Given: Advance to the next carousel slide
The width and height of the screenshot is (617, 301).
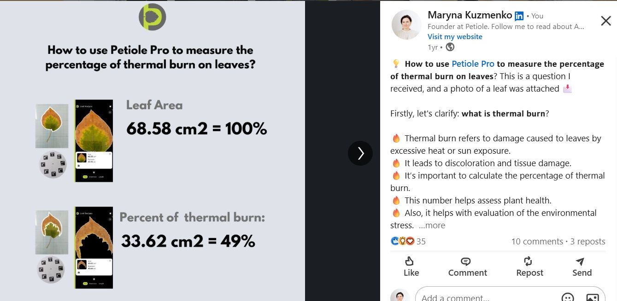Looking at the screenshot, I should 360,153.
